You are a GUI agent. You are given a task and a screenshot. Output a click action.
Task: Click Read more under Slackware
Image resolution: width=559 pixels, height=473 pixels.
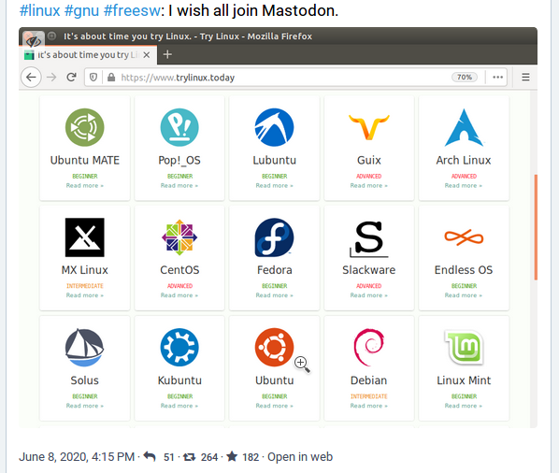(x=368, y=295)
